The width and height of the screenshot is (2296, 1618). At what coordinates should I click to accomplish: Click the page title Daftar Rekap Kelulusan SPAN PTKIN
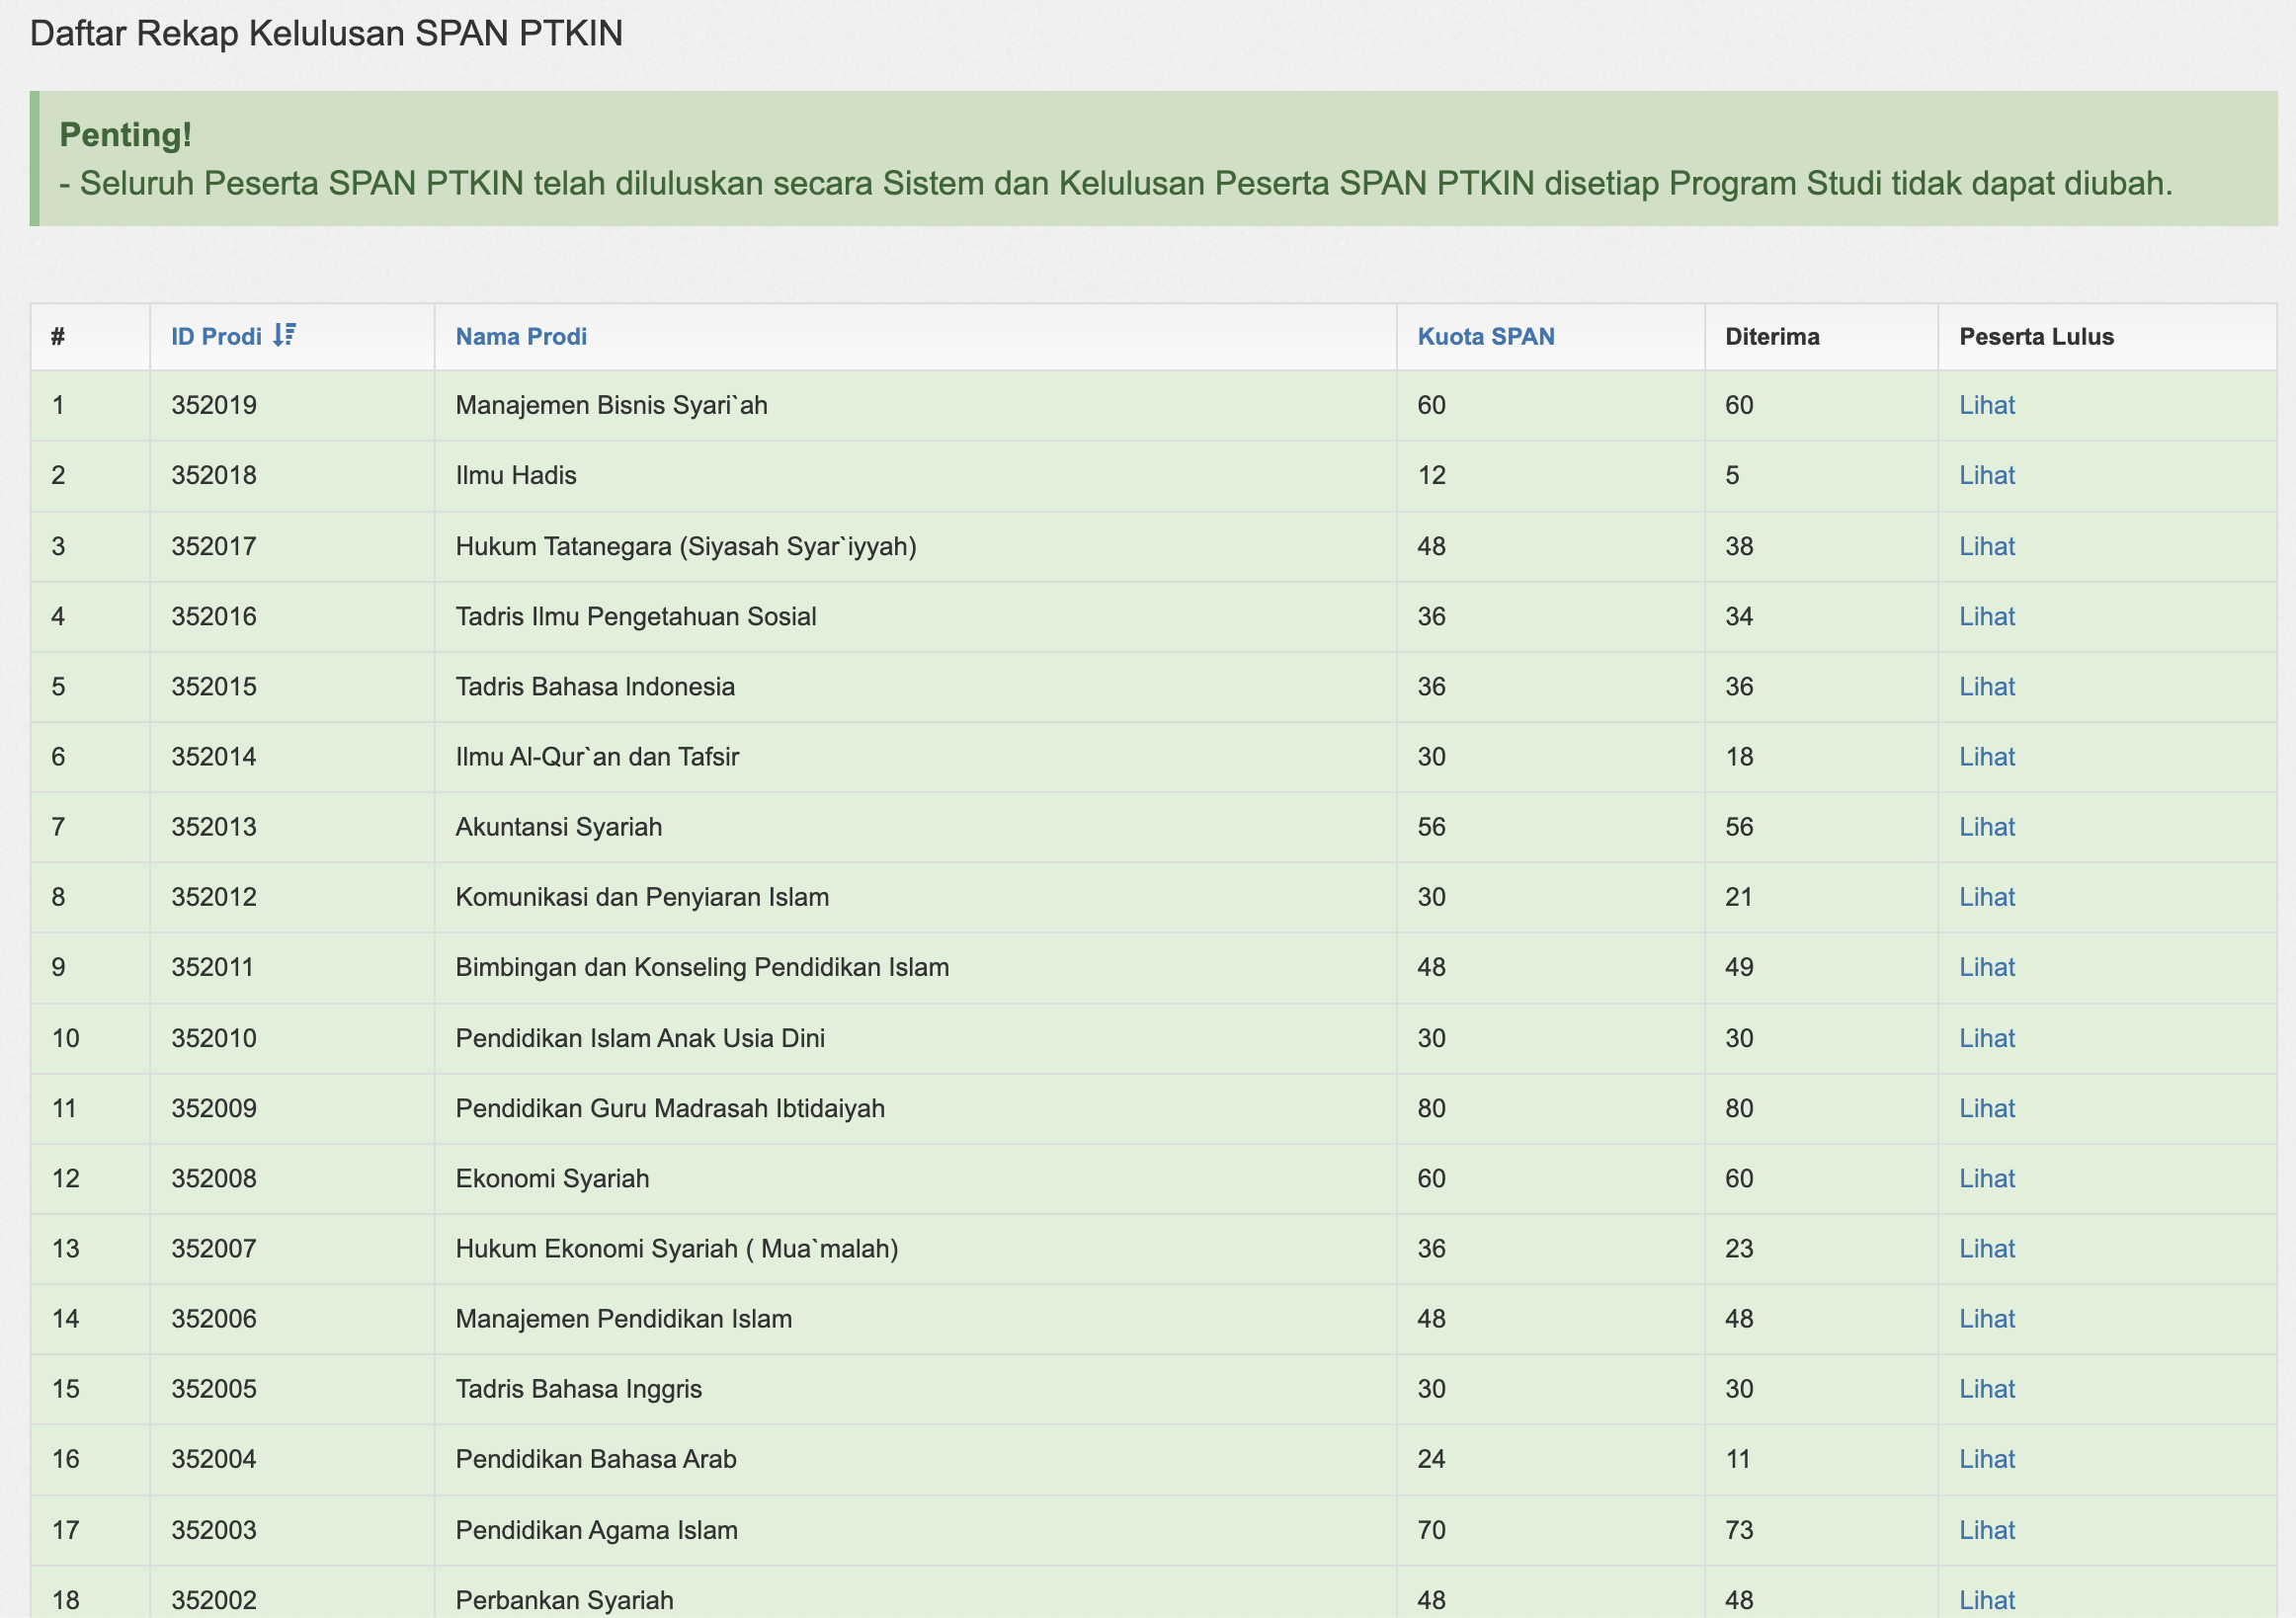pyautogui.click(x=326, y=33)
